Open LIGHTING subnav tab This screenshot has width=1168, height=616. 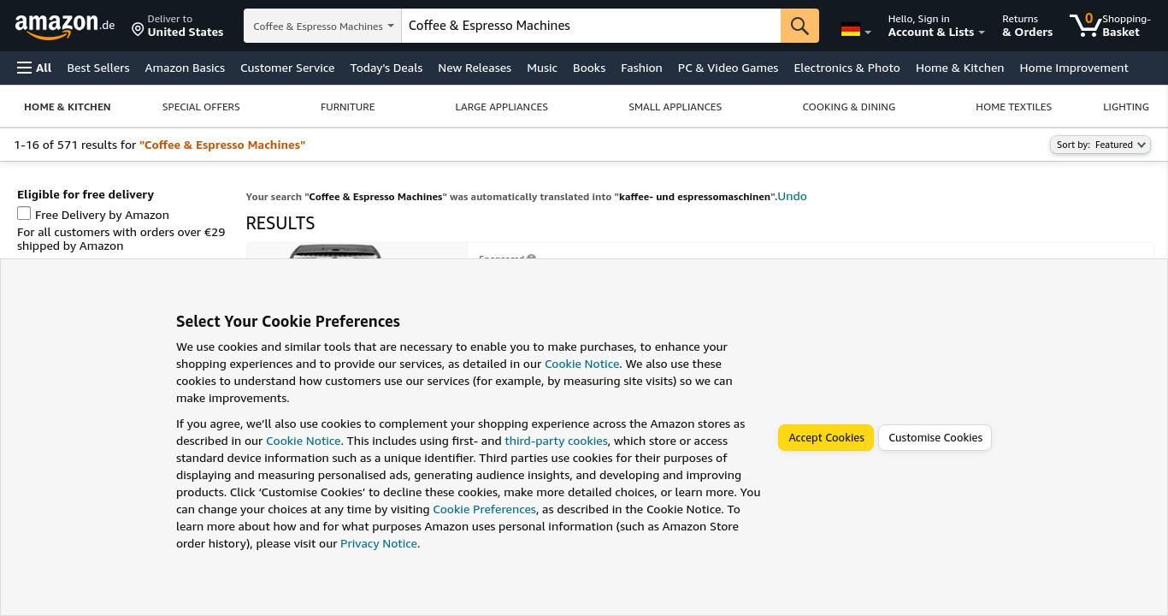tap(1125, 107)
